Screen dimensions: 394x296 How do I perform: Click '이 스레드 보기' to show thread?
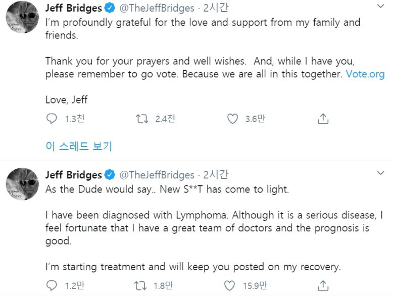tap(78, 146)
